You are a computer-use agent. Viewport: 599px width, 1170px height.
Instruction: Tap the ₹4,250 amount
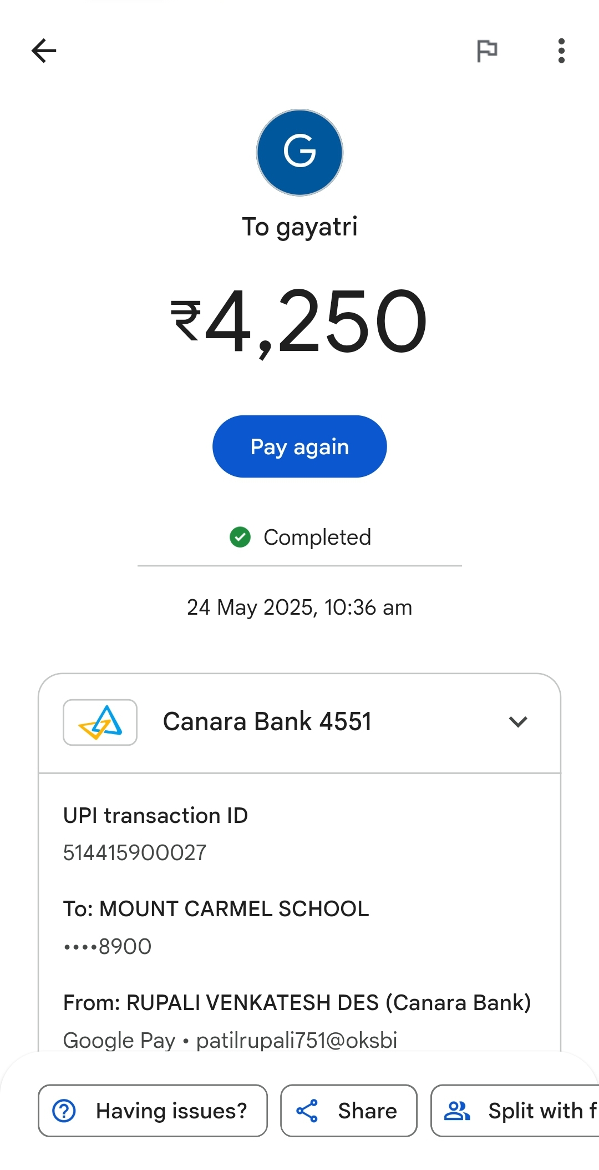pos(299,322)
